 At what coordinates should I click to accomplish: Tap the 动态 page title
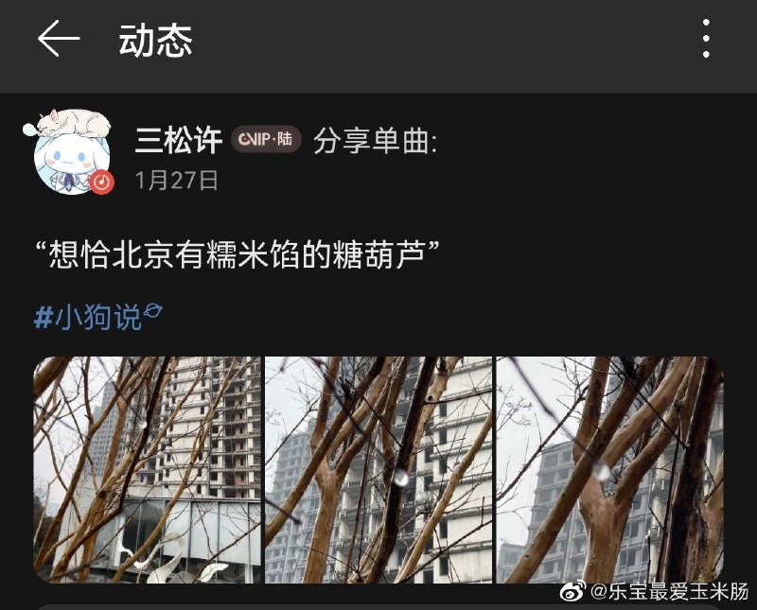coord(155,40)
